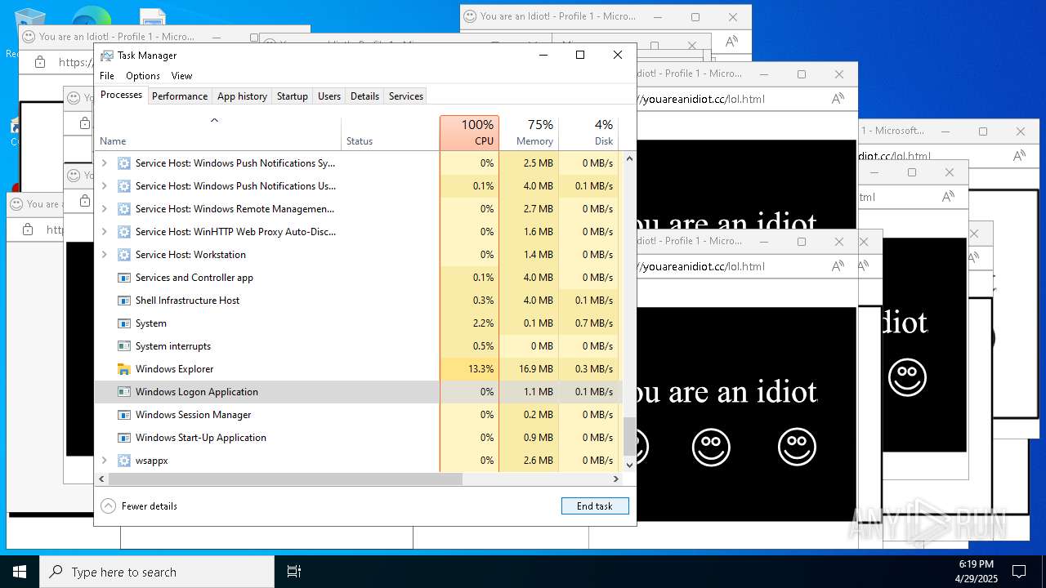Viewport: 1046px width, 588px height.
Task: Select the Shell Infrastructure Host row
Action: [x=359, y=301]
